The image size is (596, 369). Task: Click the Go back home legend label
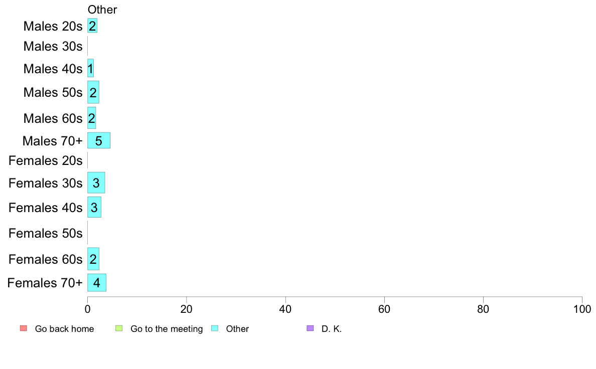point(64,329)
